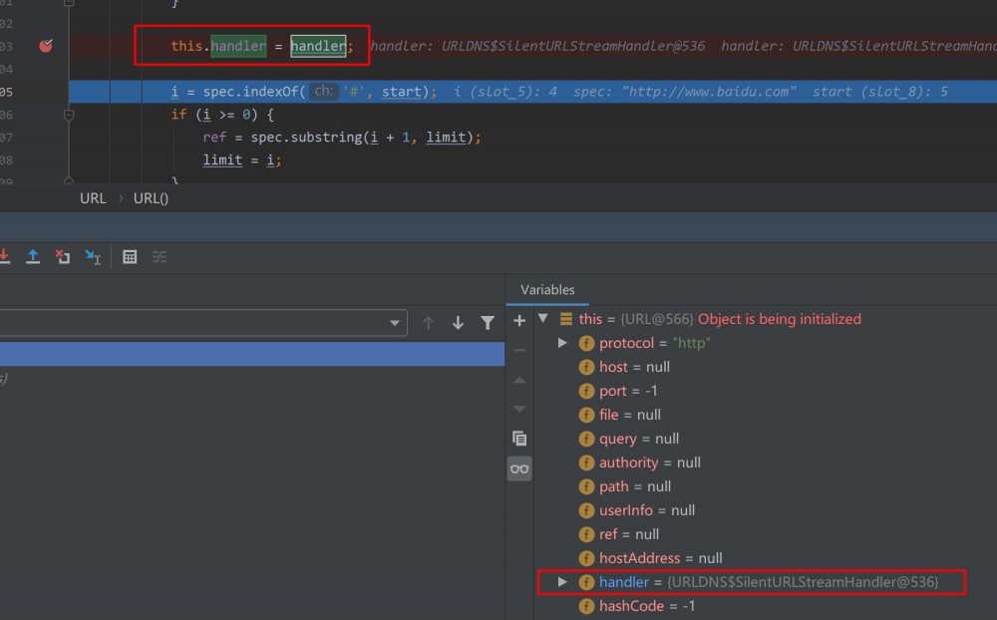Switch to the Variables tab
Viewport: 997px width, 620px height.
pos(546,290)
